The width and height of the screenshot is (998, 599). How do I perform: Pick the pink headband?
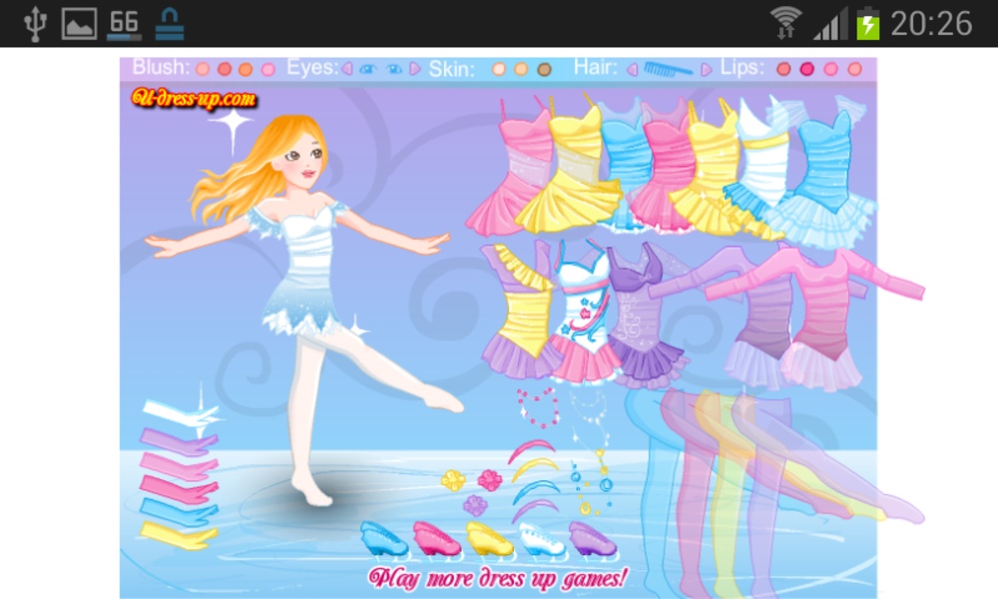(532, 450)
